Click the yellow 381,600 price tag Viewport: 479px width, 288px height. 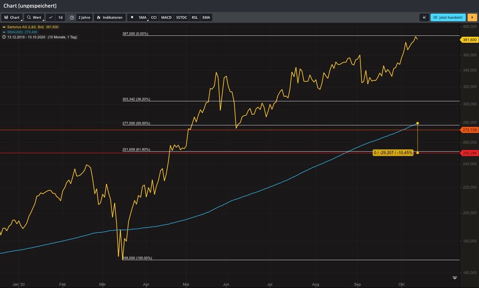coord(469,40)
